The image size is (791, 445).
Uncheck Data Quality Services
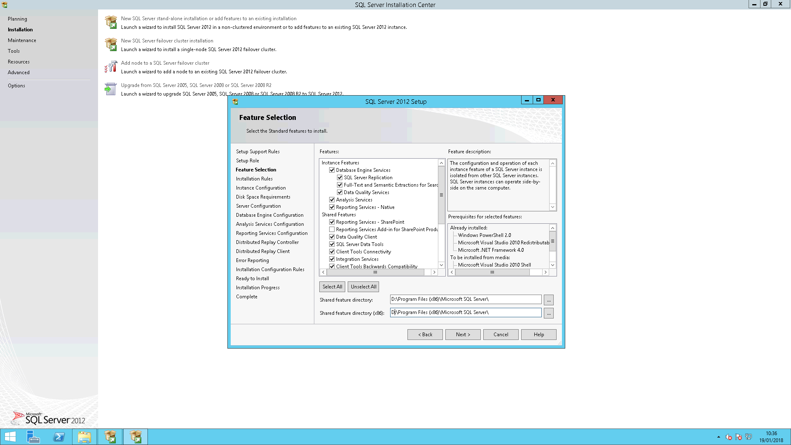pos(339,192)
